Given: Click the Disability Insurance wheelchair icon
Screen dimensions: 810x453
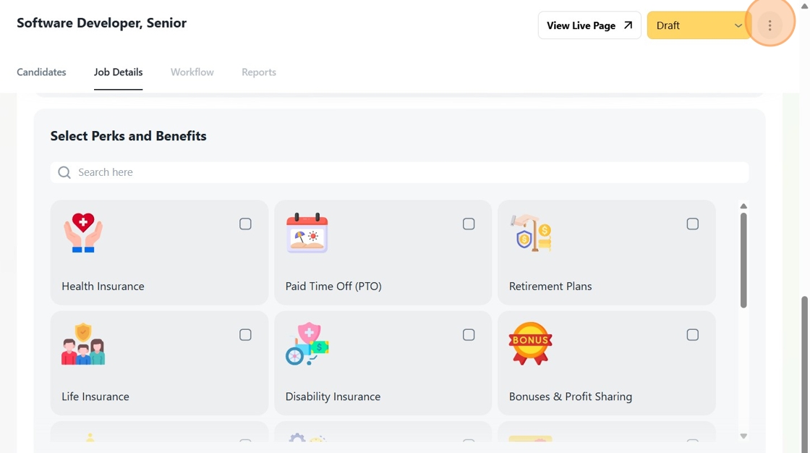Looking at the screenshot, I should pos(307,344).
